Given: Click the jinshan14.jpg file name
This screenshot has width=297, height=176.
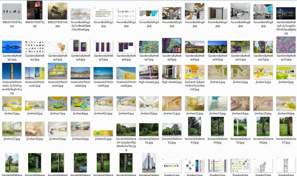Looking at the screenshot, I should coord(240,114).
